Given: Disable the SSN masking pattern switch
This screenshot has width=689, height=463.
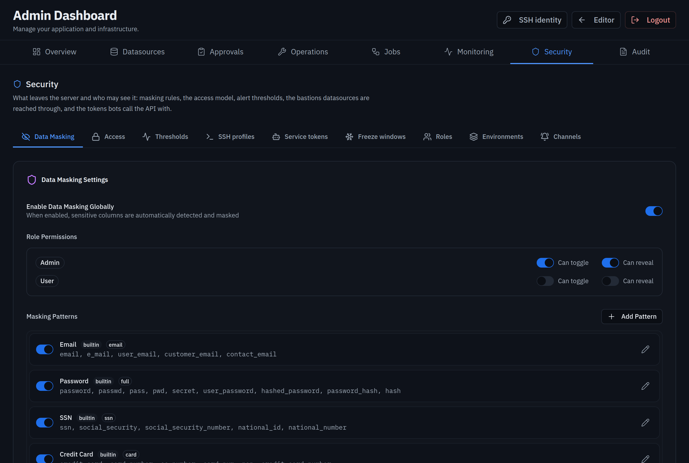Looking at the screenshot, I should tap(45, 423).
